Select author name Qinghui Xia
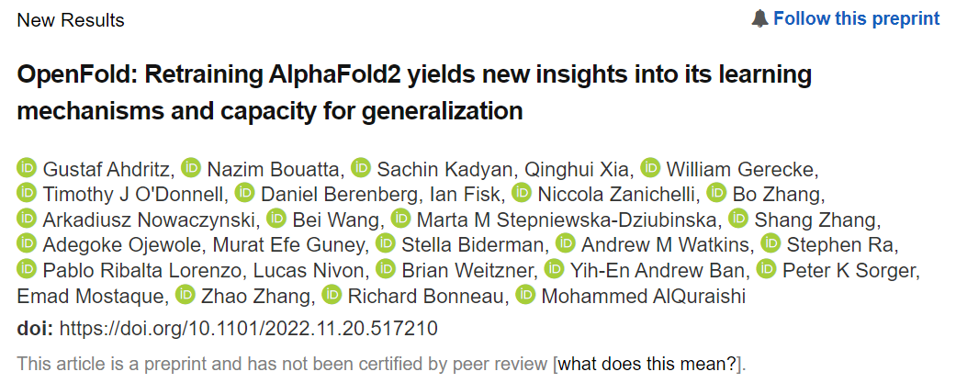The width and height of the screenshot is (956, 383). click(x=578, y=169)
